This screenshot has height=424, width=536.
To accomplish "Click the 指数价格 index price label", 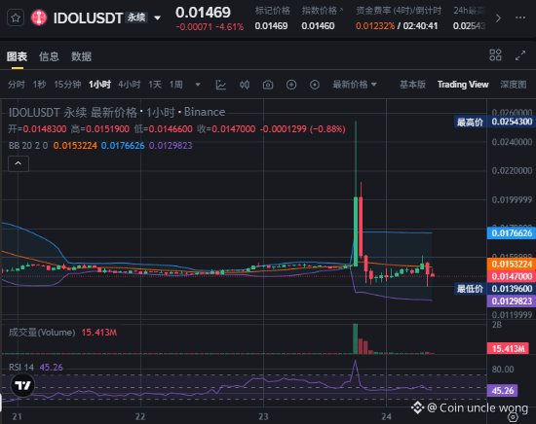I will point(320,11).
